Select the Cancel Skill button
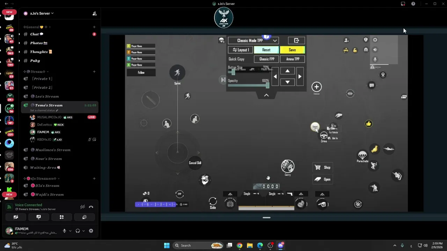Viewport: 447px width, 251px height. [195, 163]
